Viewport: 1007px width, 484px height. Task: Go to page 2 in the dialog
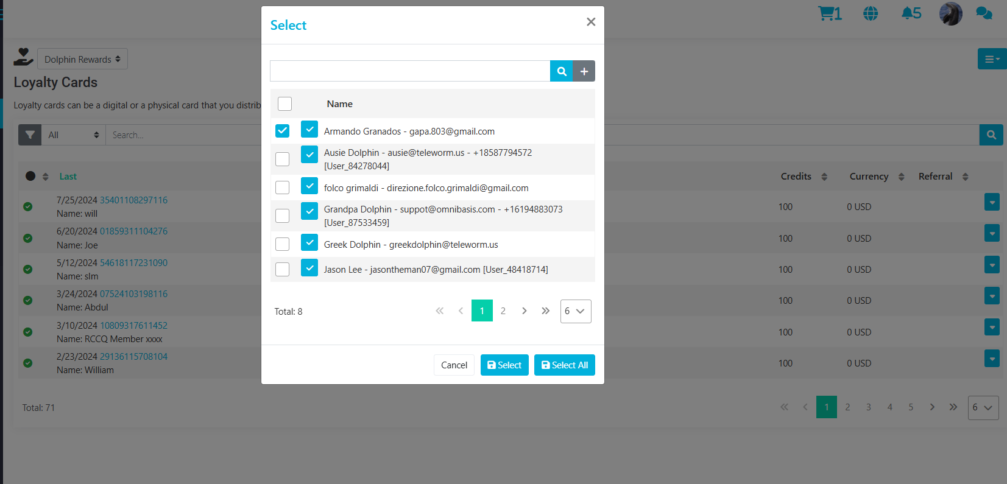[x=503, y=311]
